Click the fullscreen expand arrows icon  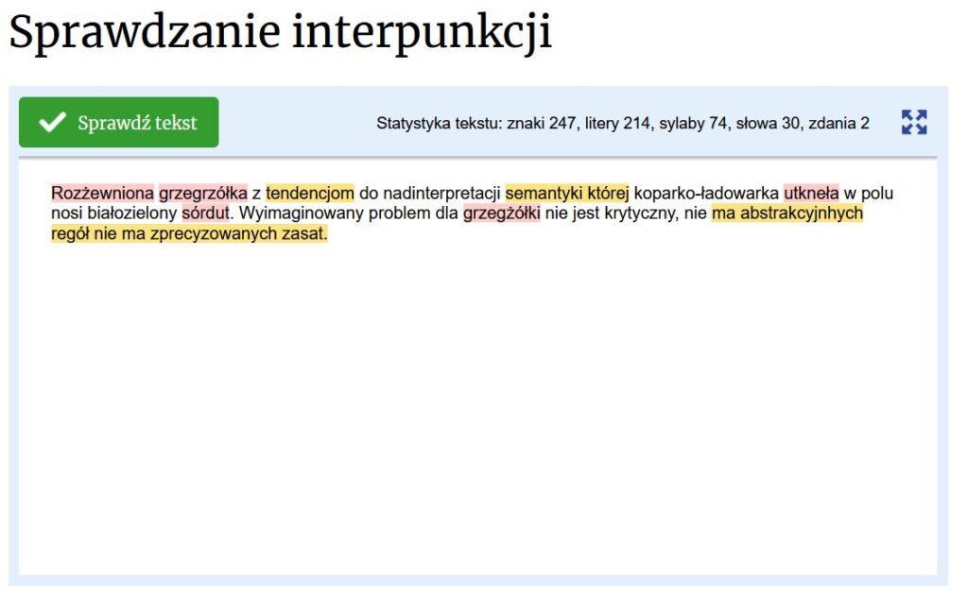point(914,122)
